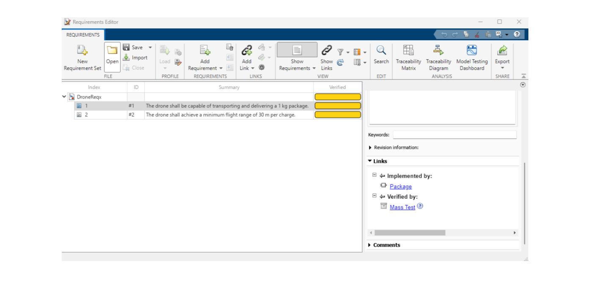Collapse the DroneReqx tree node
The width and height of the screenshot is (591, 302).
pos(64,97)
